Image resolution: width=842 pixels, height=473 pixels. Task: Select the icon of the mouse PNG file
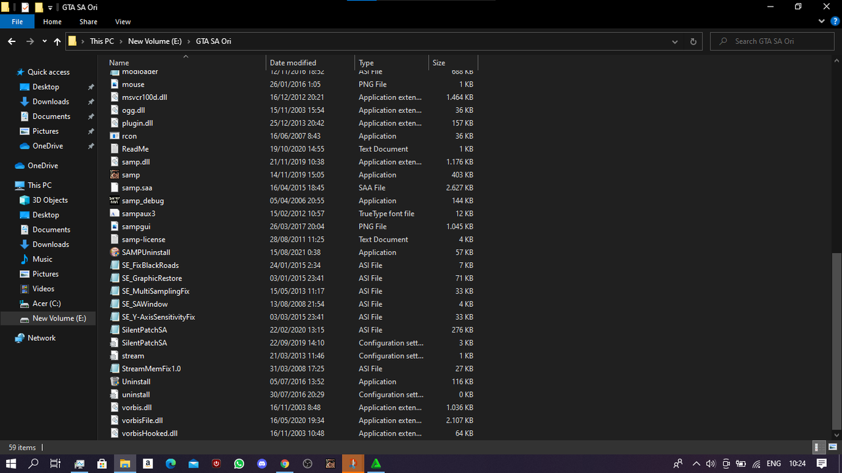tap(115, 84)
